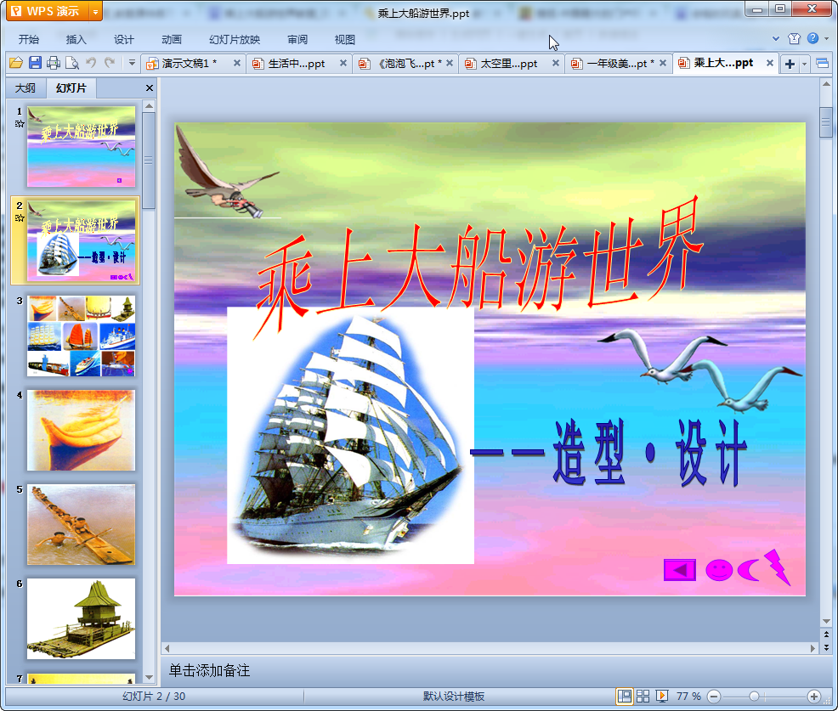The width and height of the screenshot is (838, 711).
Task: Open the 审阅 ribbon tab
Action: click(x=297, y=40)
